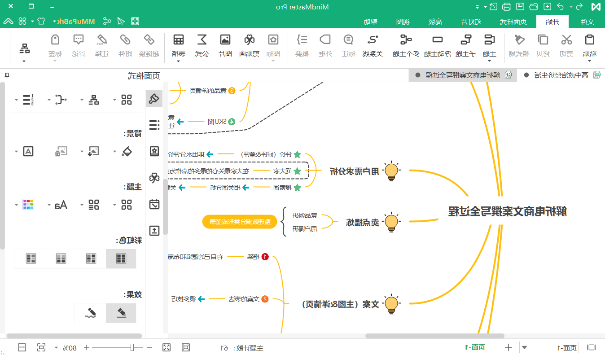
Task: Select the 用户需求分析 topic node
Action: 354,171
